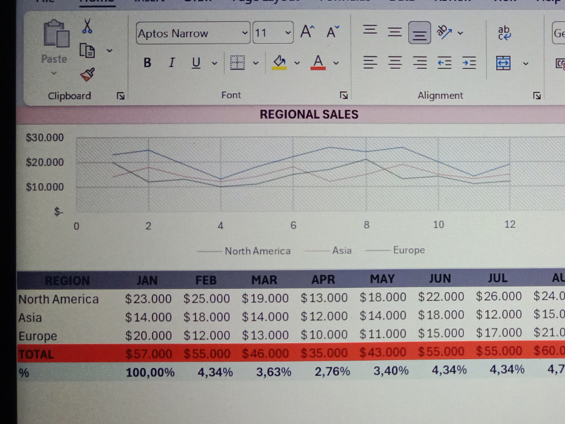
Task: Click the North America legend entry
Action: click(244, 251)
